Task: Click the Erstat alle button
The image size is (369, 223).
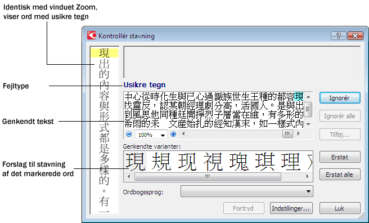Action: (340, 175)
